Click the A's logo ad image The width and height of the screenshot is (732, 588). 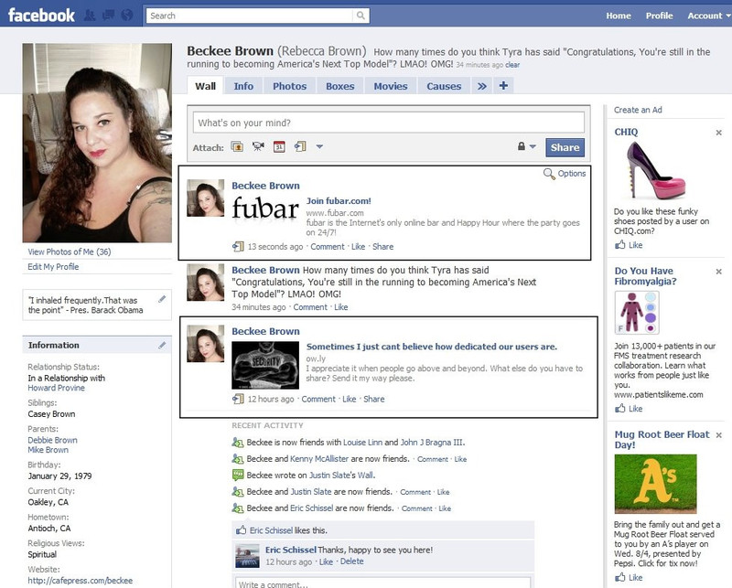655,484
